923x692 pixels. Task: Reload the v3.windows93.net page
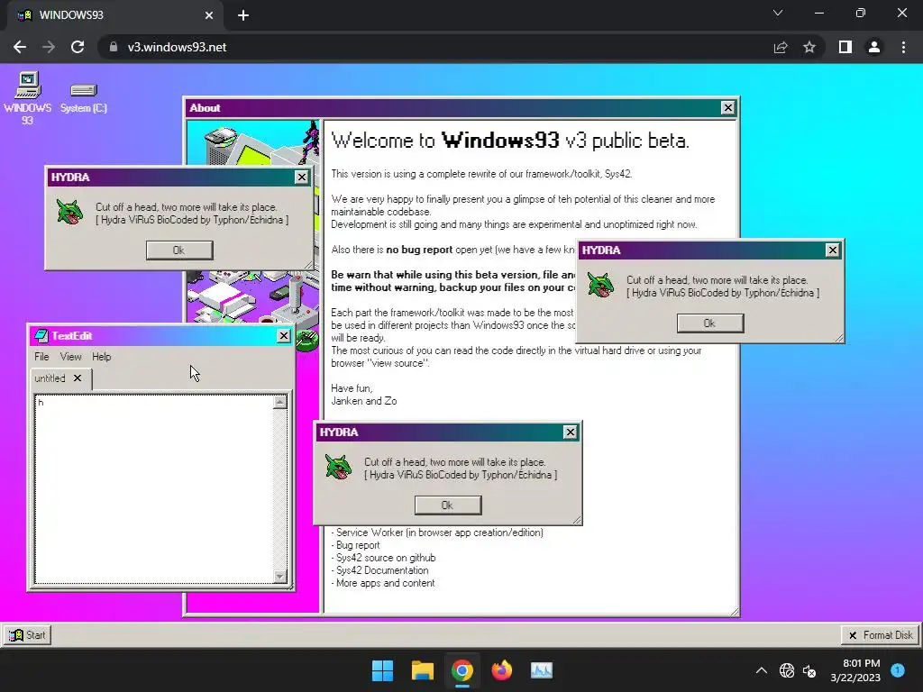(x=78, y=47)
